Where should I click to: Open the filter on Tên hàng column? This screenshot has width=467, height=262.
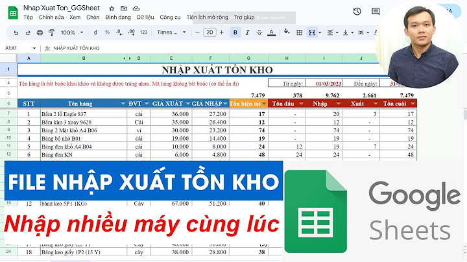(123, 104)
